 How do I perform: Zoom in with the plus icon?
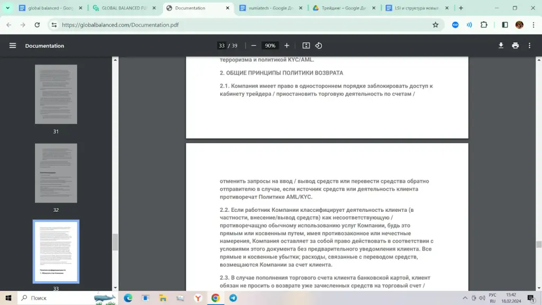(286, 46)
